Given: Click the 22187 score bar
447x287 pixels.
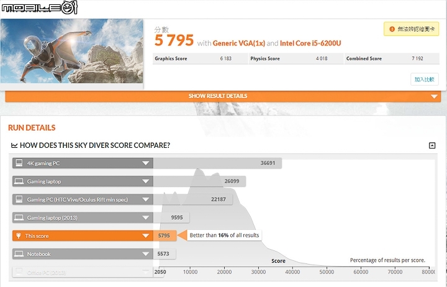Looking at the screenshot, I should pyautogui.click(x=192, y=199).
